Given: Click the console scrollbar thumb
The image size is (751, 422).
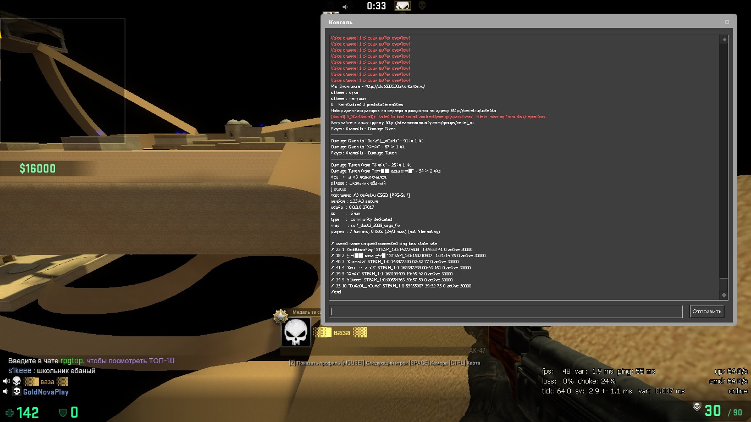Looking at the screenshot, I should pyautogui.click(x=724, y=285).
